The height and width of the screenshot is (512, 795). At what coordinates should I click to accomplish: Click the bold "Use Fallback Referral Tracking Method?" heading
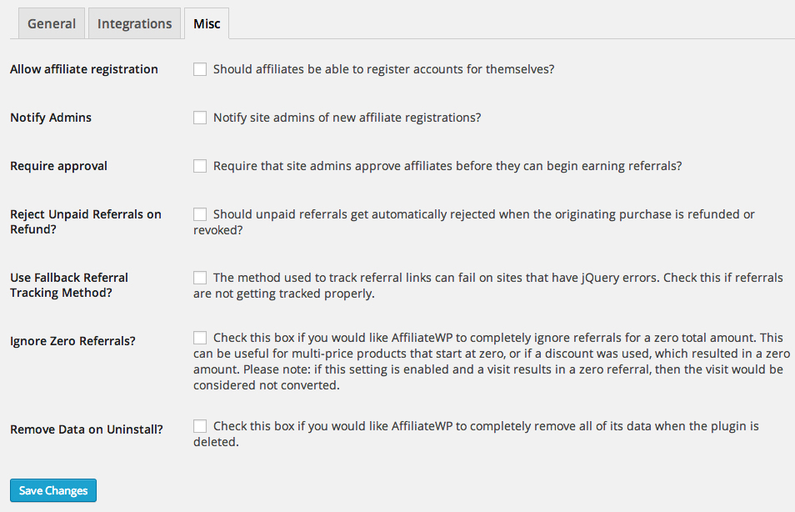click(x=69, y=285)
